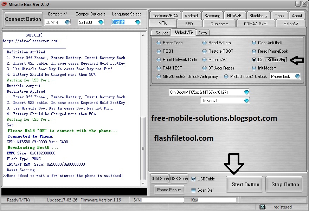Select the MTK tab
The image size is (309, 212).
click(162, 23)
